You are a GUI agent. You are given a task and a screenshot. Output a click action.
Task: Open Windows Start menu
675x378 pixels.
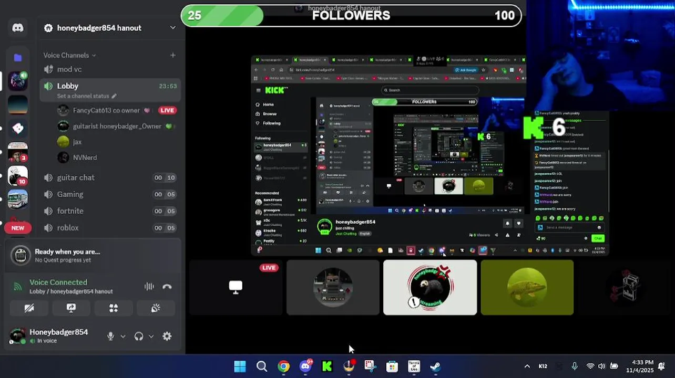pyautogui.click(x=240, y=366)
